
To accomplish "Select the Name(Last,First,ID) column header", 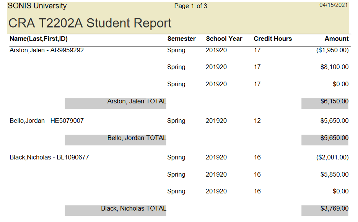I will (x=39, y=39).
